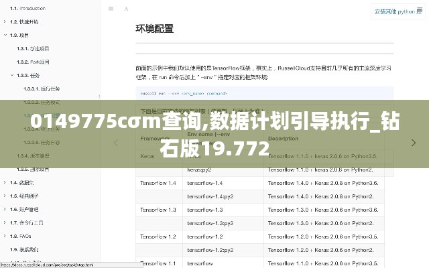This screenshot has height=268, width=429.
Task: Click 'Tensorflow 1.2.0 + Keras 2.0.6 on Python2' cell
Action: [324, 250]
